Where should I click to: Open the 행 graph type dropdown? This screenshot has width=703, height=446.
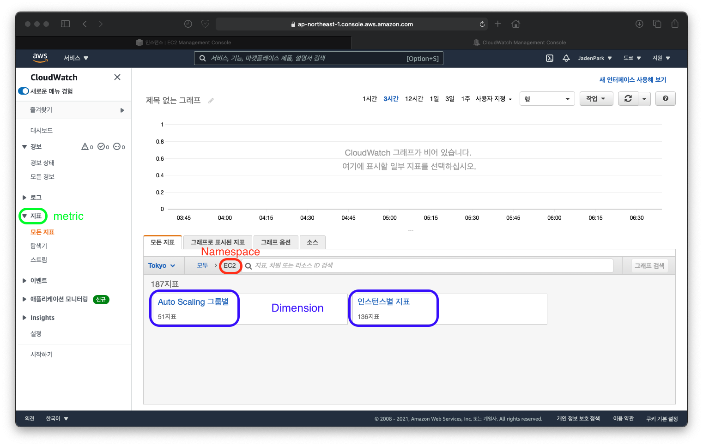pos(547,99)
